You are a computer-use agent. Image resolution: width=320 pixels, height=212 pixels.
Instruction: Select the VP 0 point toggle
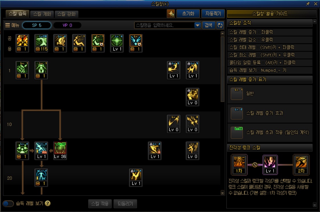pyautogui.click(x=67, y=25)
